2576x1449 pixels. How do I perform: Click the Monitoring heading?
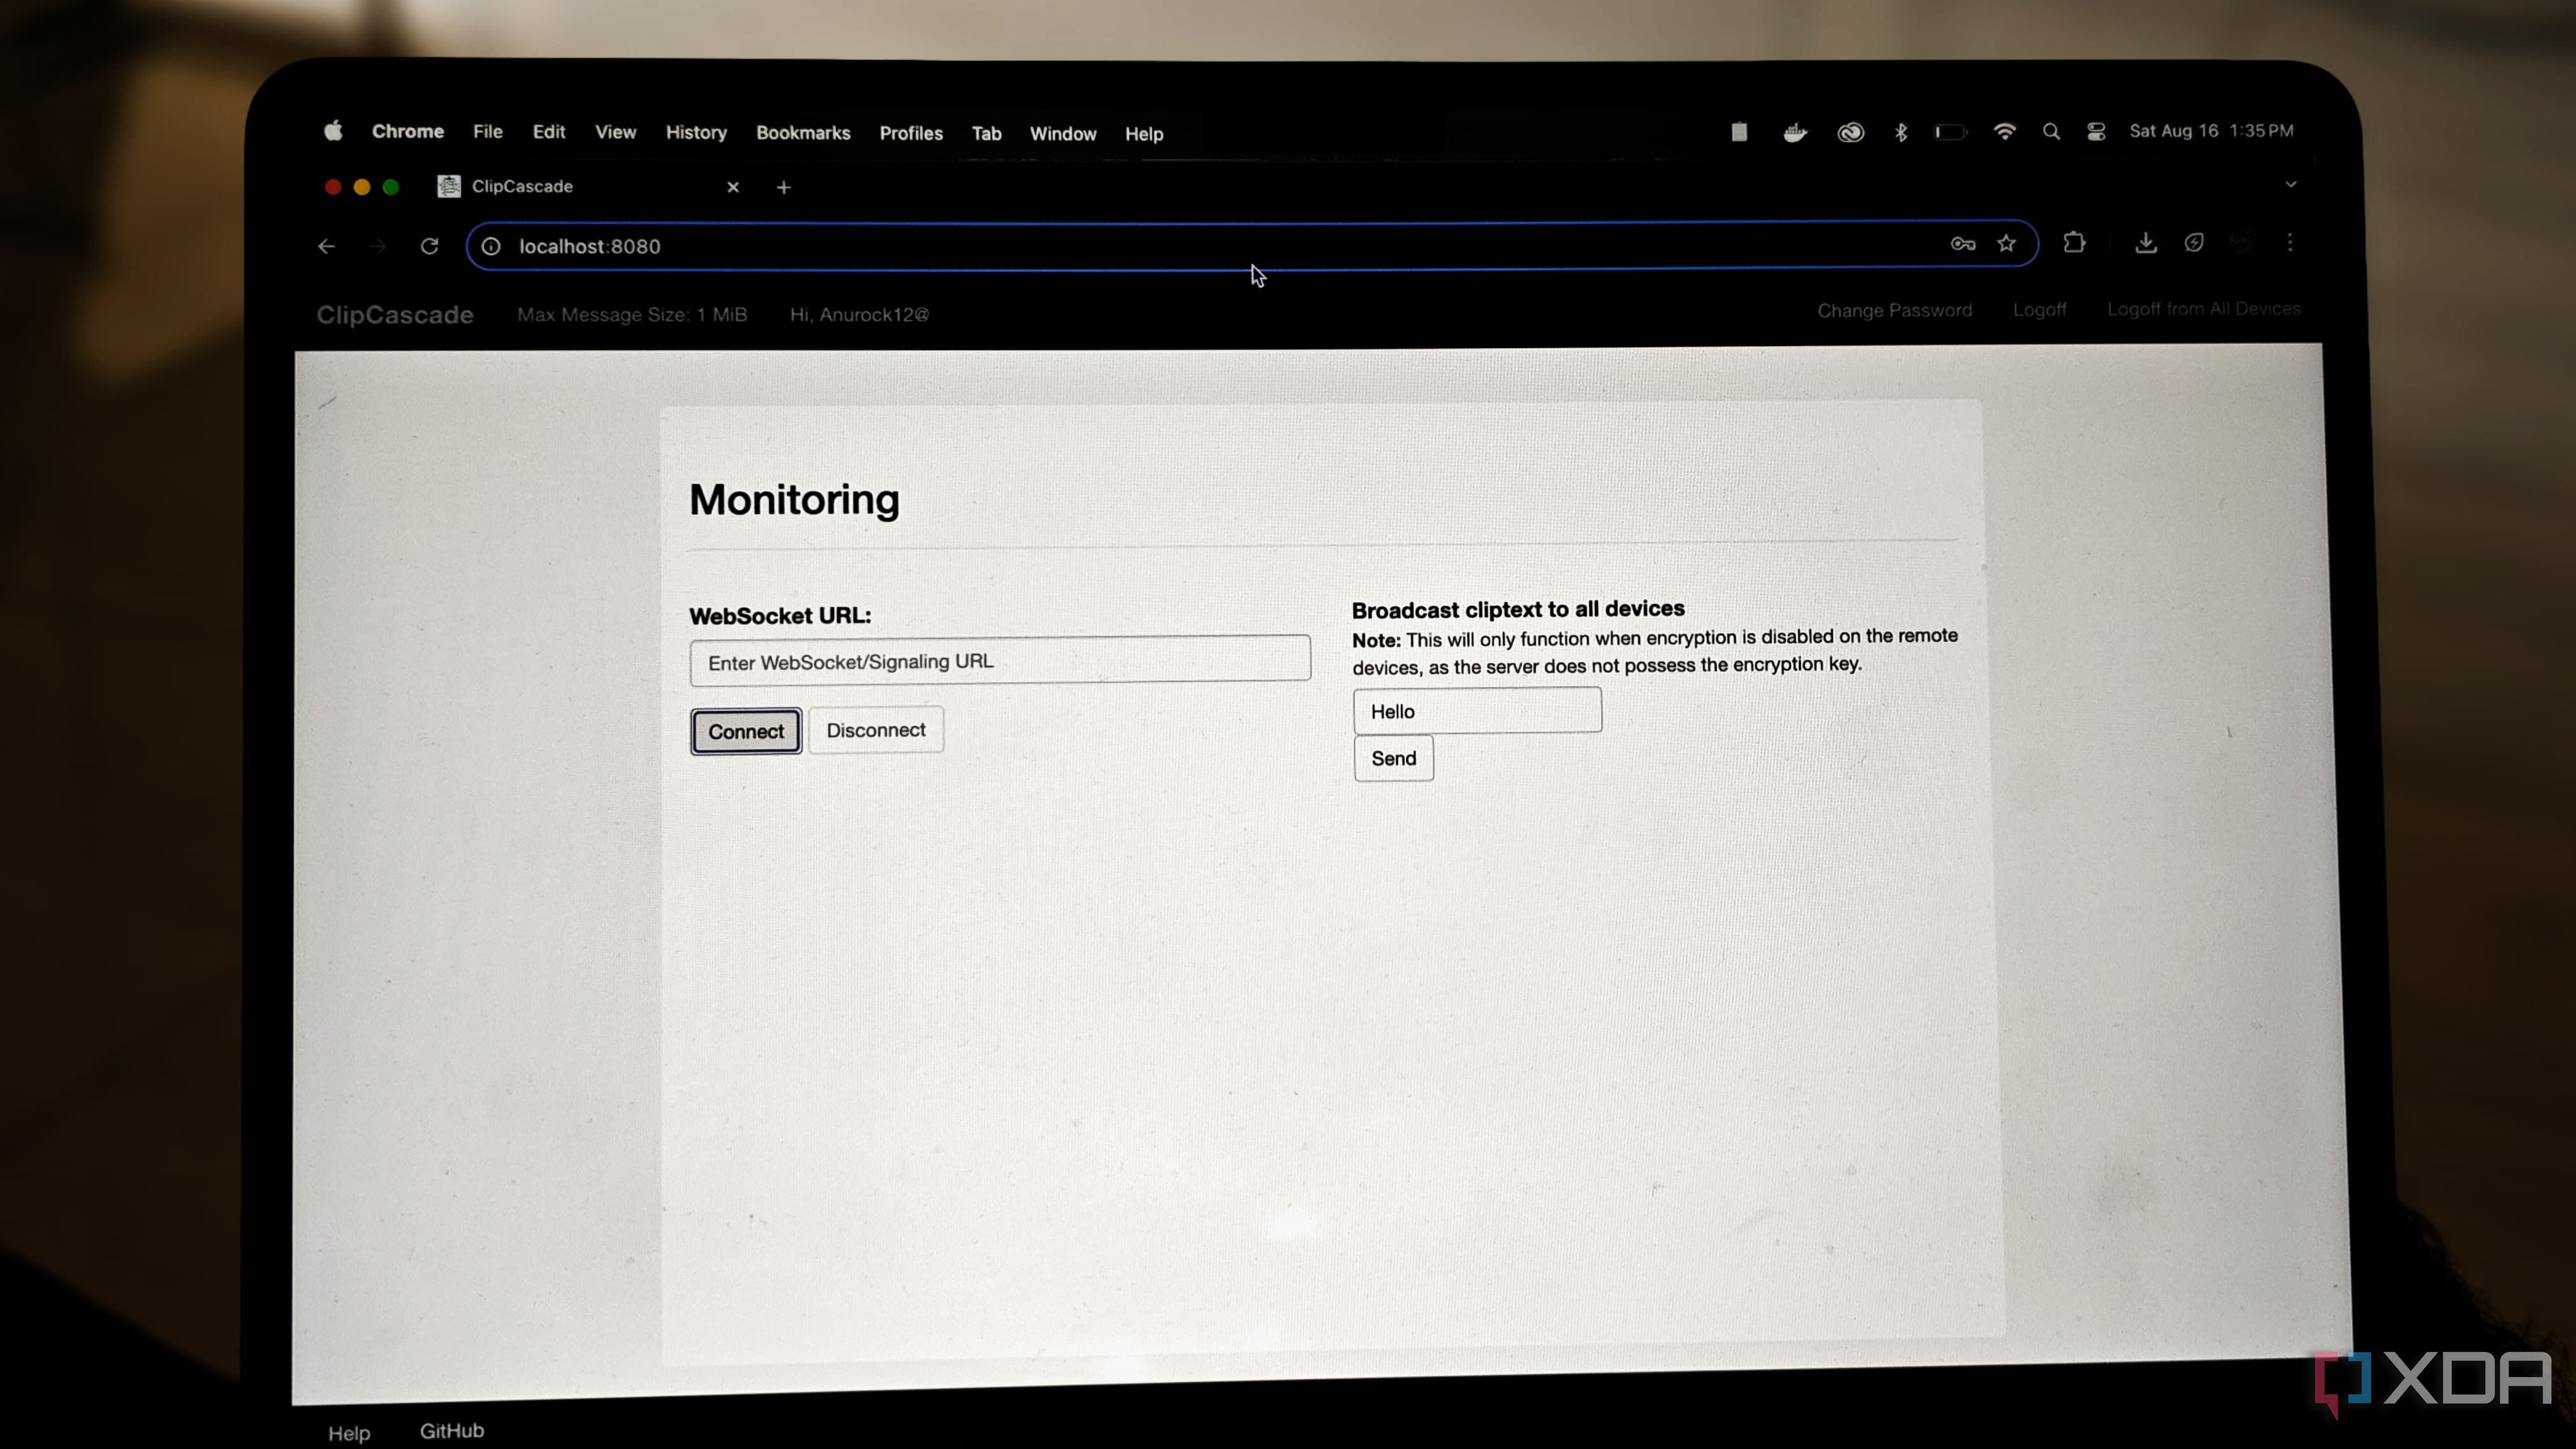coord(794,500)
